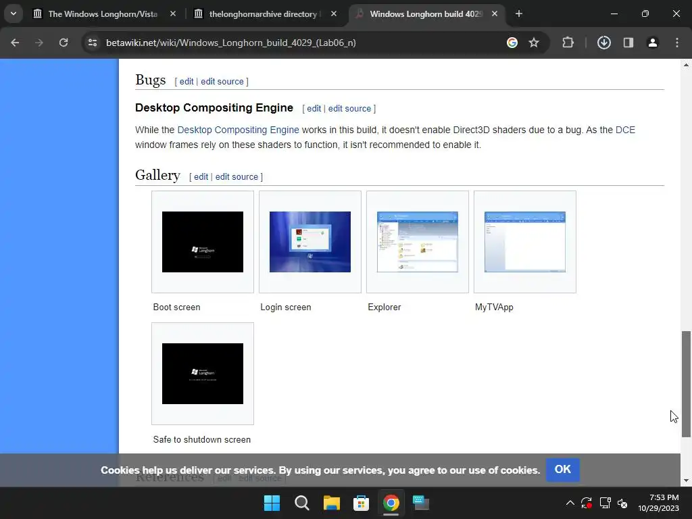Screen dimensions: 692x519
Task: Open the Extensions puzzle icon
Action: (x=568, y=43)
